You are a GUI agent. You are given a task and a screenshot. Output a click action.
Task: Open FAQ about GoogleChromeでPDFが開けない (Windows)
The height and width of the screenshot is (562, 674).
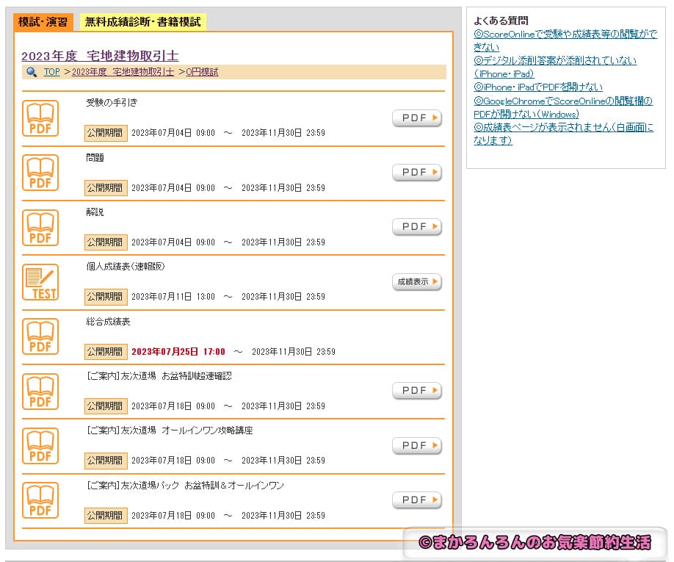coord(563,107)
